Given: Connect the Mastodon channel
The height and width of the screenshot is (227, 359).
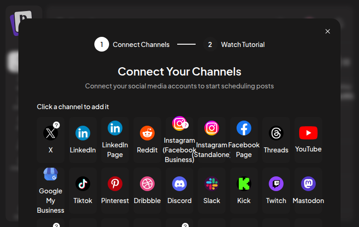Looking at the screenshot, I should click(x=308, y=191).
